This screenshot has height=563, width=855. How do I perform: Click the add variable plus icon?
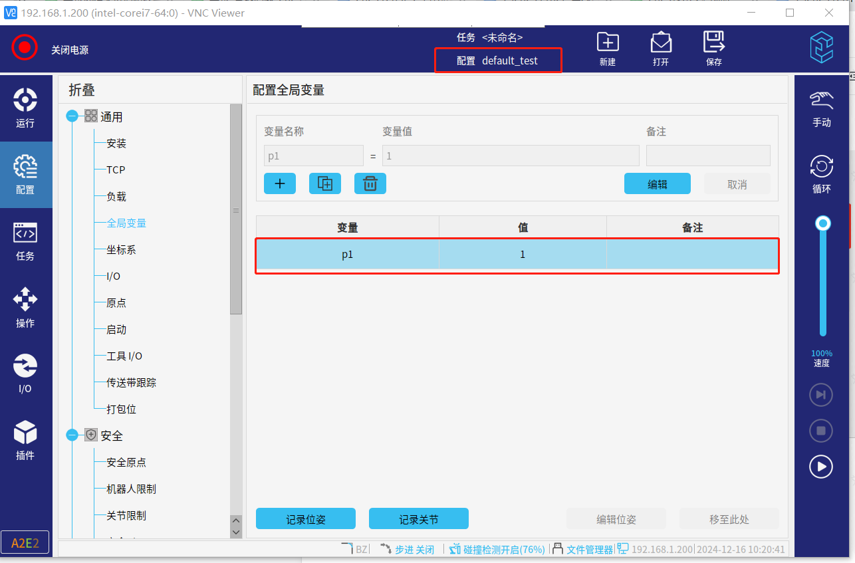pos(280,184)
